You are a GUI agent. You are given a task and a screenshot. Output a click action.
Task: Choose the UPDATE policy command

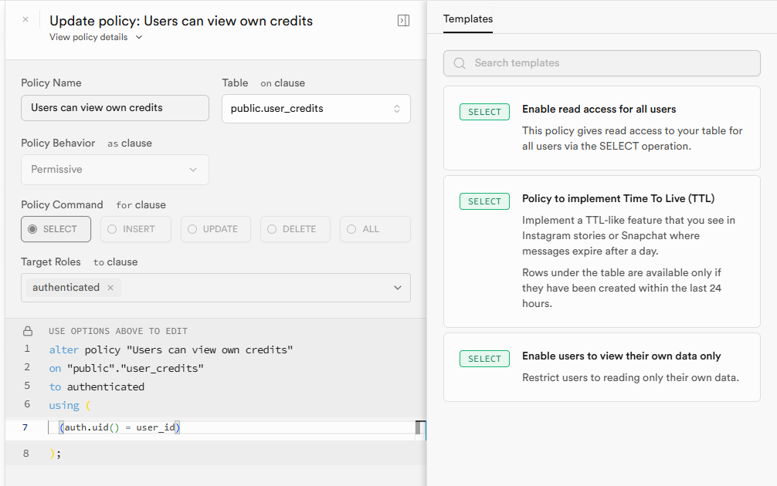[x=215, y=229]
